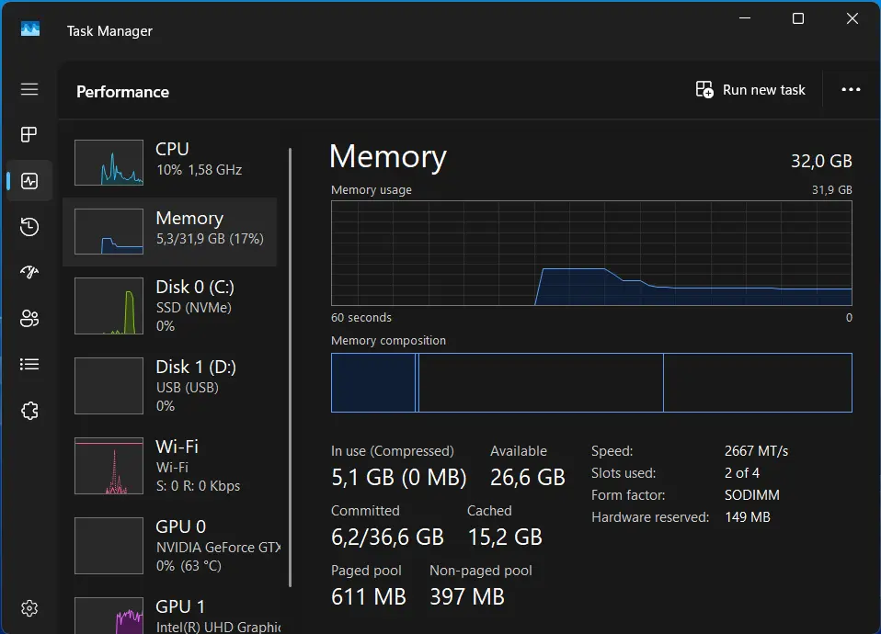Click the 149 MB hardware reserved value
Viewport: 881px width, 634px height.
[x=747, y=516]
